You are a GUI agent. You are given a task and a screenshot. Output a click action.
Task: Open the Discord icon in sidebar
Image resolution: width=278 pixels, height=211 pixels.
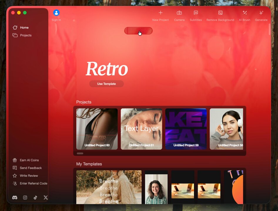coord(15,198)
